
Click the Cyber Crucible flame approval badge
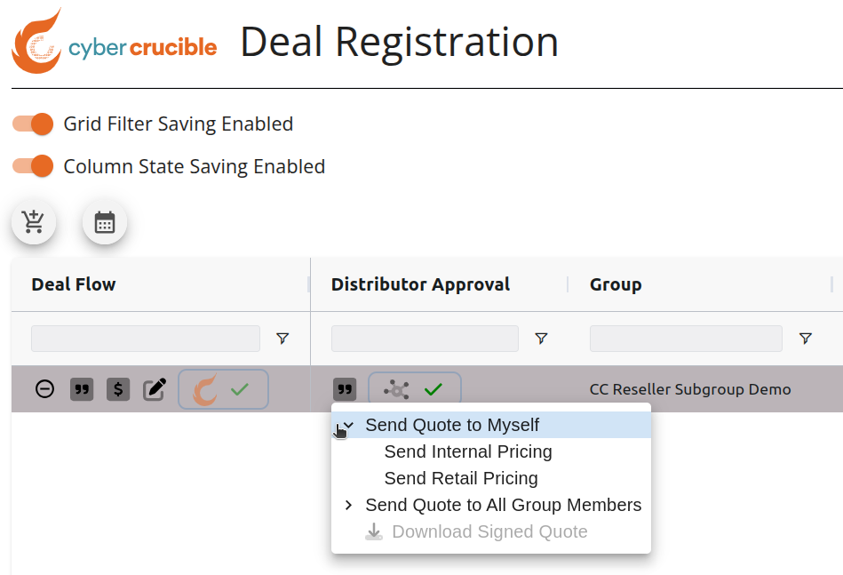coord(223,389)
